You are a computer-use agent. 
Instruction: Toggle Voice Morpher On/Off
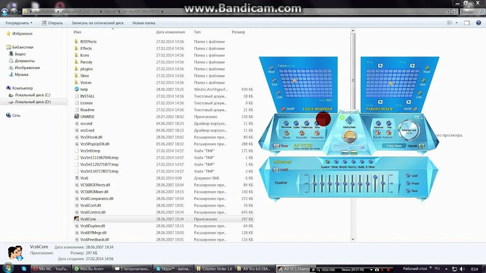coord(283,109)
